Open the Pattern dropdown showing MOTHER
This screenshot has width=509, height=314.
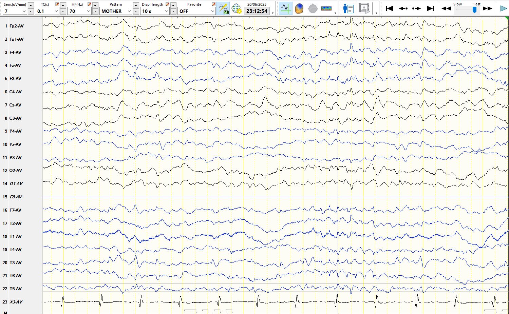click(x=129, y=11)
